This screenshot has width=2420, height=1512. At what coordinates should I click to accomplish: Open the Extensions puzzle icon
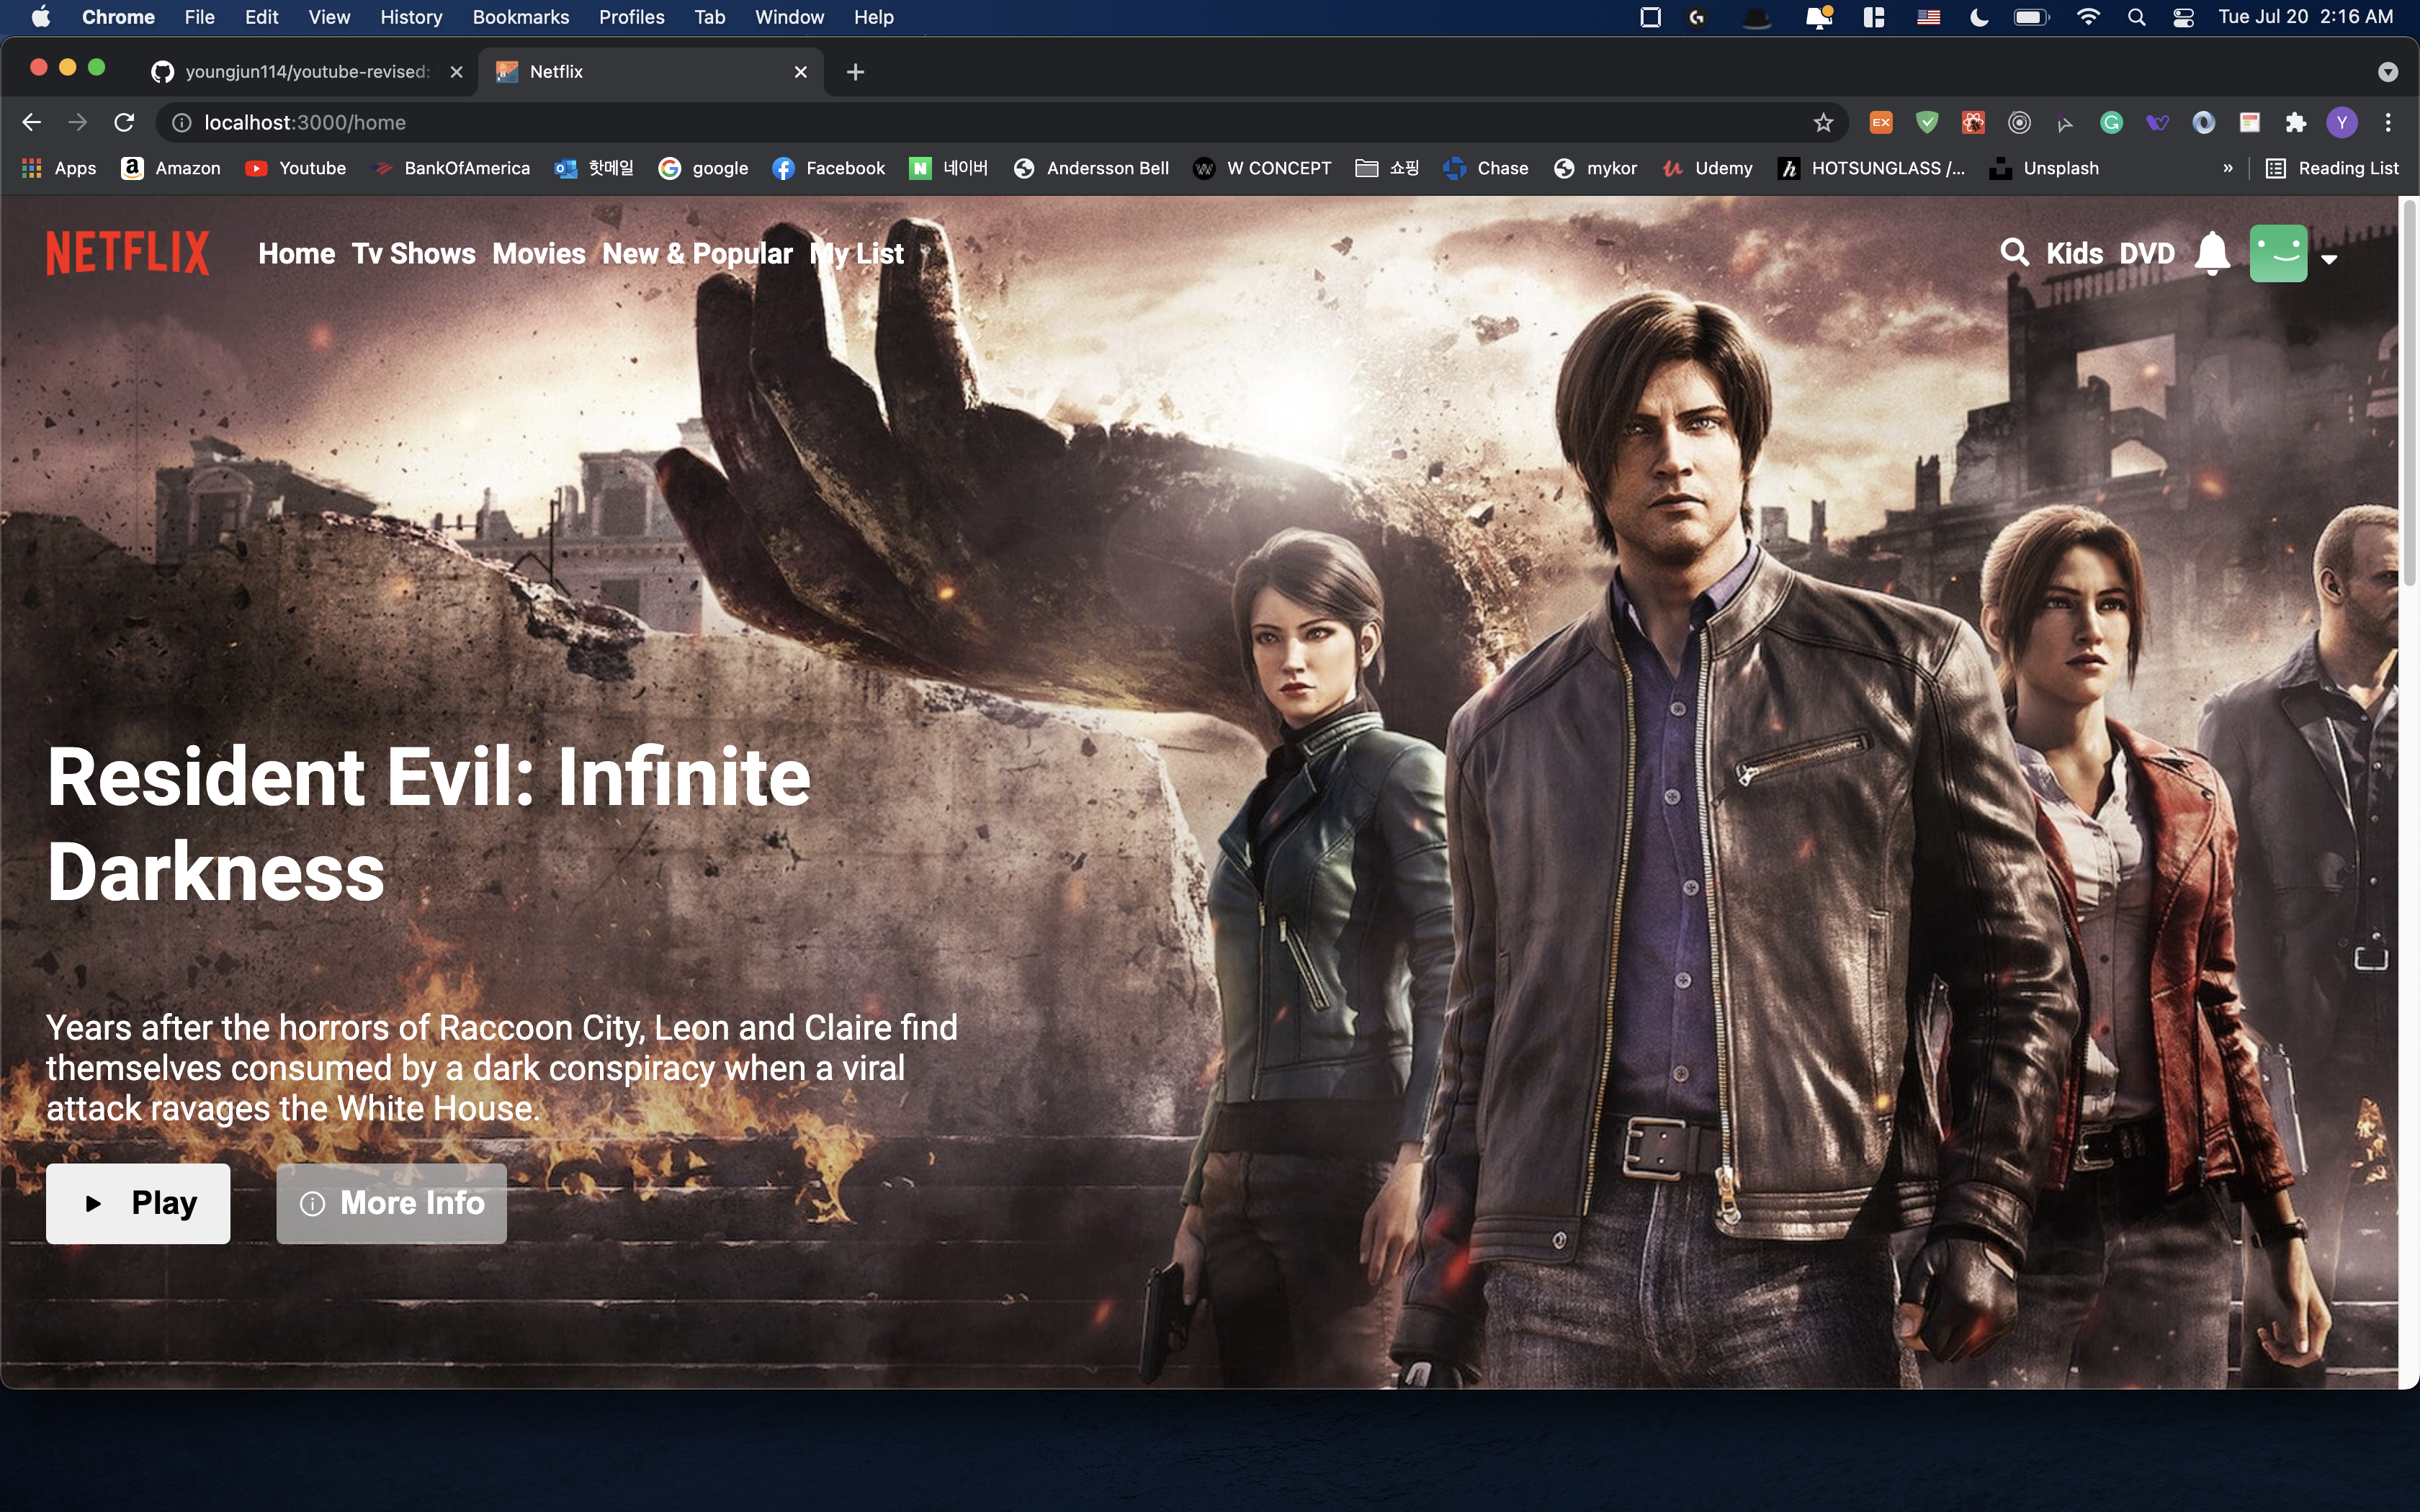pyautogui.click(x=2296, y=122)
